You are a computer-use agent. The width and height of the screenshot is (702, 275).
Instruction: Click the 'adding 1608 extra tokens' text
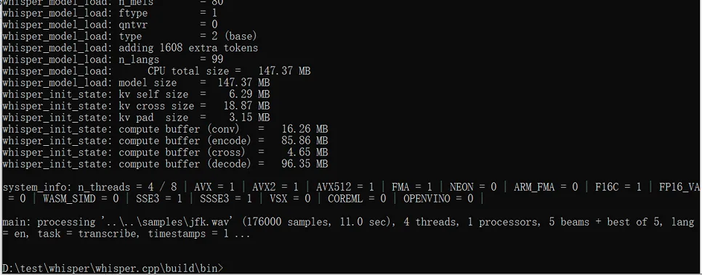coord(188,48)
